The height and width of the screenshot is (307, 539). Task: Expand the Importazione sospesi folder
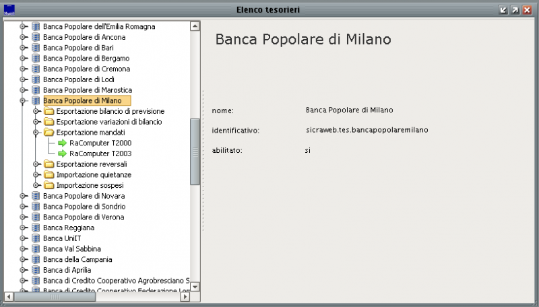pos(36,185)
